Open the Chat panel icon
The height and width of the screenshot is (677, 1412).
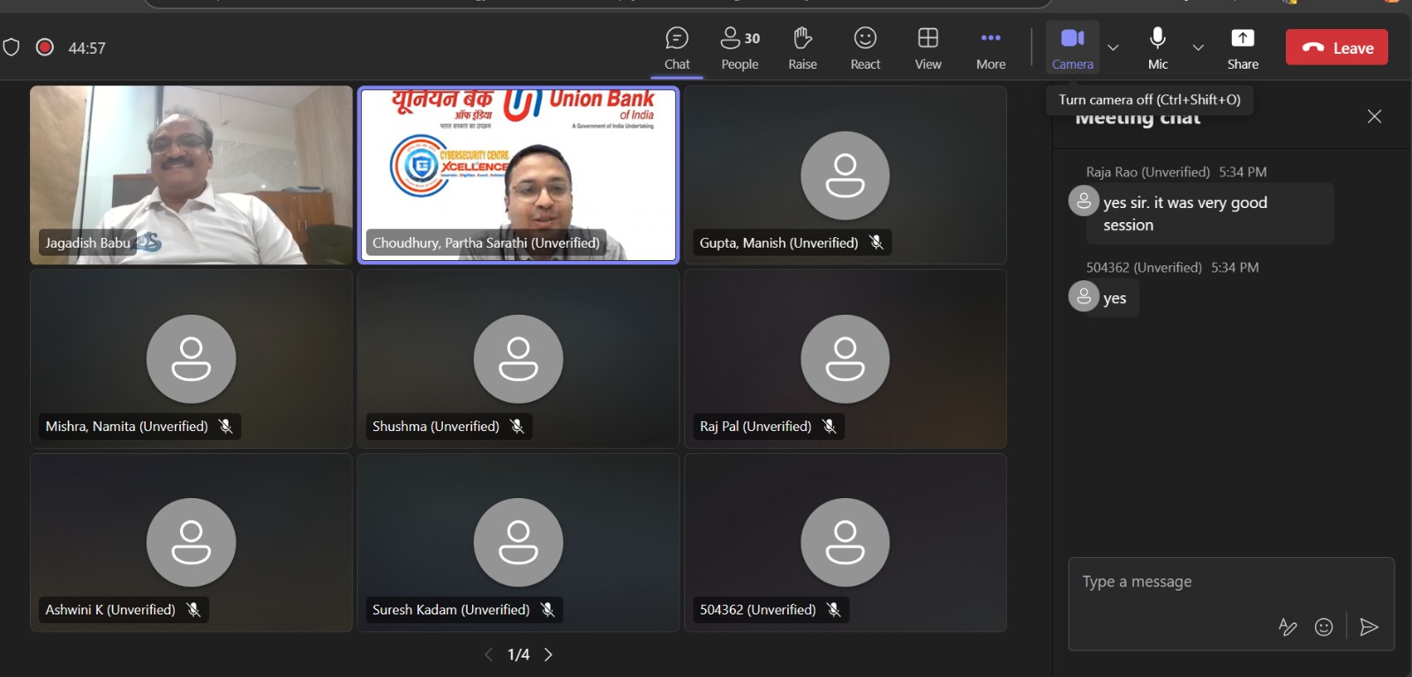tap(677, 48)
